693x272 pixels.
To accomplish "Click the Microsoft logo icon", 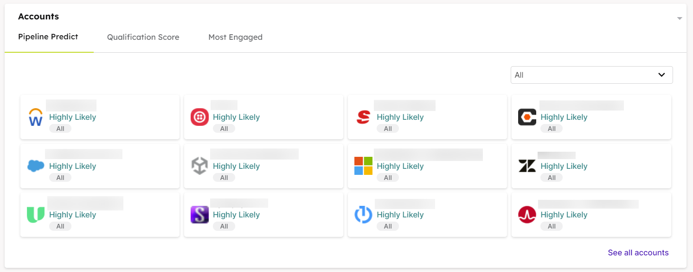I will pos(363,166).
